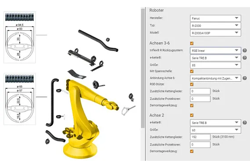
Task: Open help for triflex R Rückzugsystem
Action: coord(245,51)
